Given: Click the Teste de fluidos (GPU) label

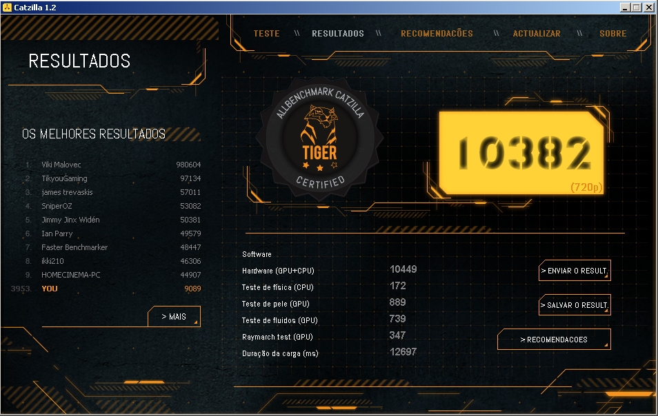Looking at the screenshot, I should point(279,320).
